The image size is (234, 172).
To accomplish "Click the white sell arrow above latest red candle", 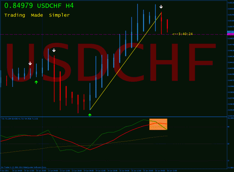I will 161,7.
